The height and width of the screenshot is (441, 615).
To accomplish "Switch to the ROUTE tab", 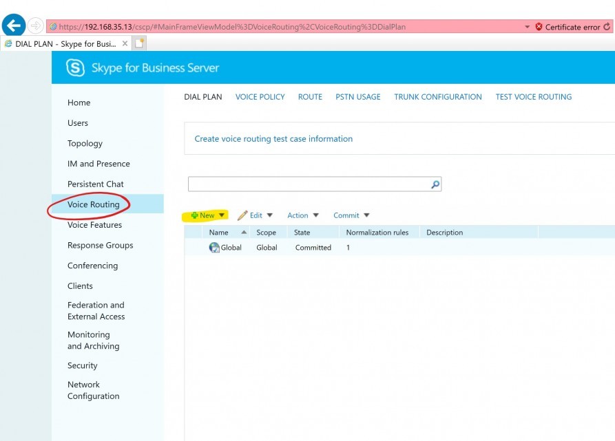I will click(310, 97).
